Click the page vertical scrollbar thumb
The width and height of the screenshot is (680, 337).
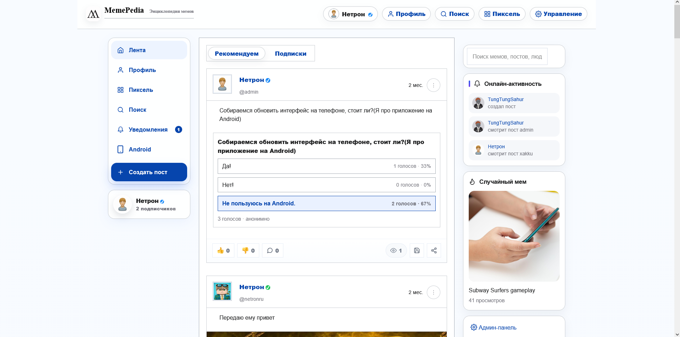[677, 21]
